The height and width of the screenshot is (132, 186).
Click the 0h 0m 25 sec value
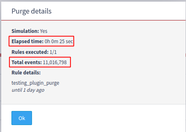coord(59,41)
